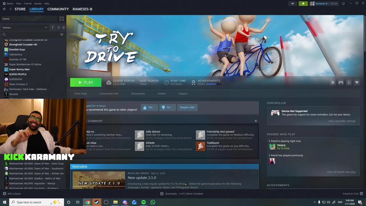Click the sort ascending arrow icon
Viewport: 366px width, 206px height.
tap(52, 27)
